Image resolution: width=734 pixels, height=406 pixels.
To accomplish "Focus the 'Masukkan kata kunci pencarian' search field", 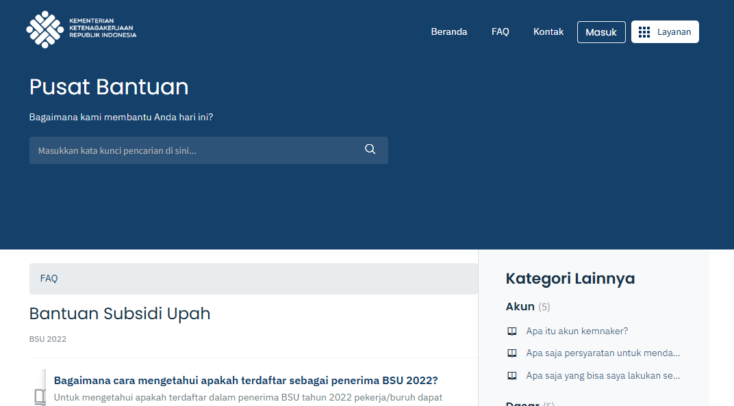I will (199, 150).
